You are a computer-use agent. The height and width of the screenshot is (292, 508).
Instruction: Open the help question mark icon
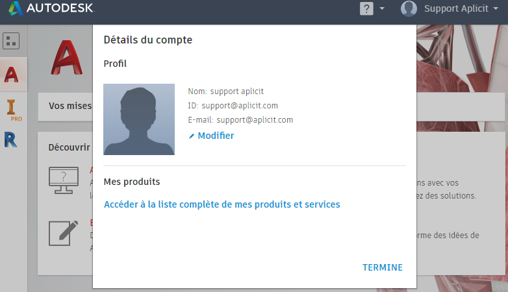[x=366, y=9]
